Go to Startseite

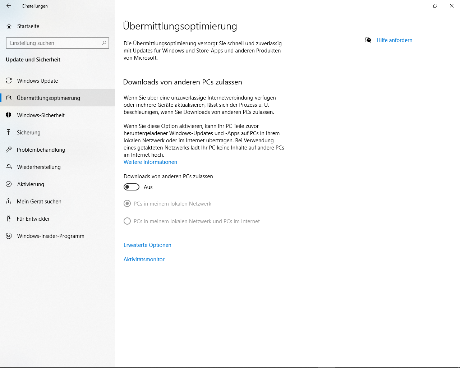[x=57, y=26]
